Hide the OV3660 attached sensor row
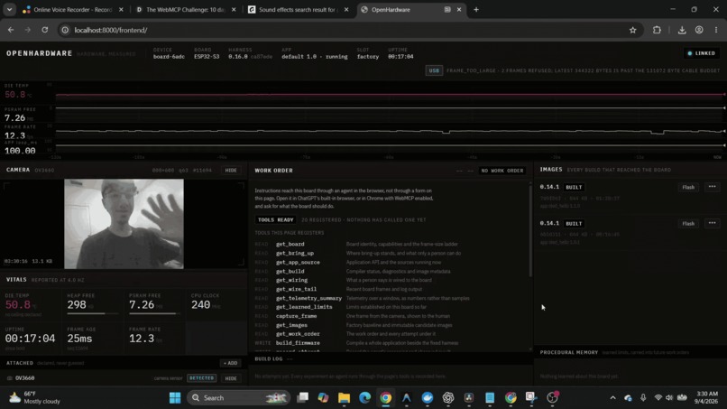Screen dimensions: 727x409 click(x=230, y=378)
